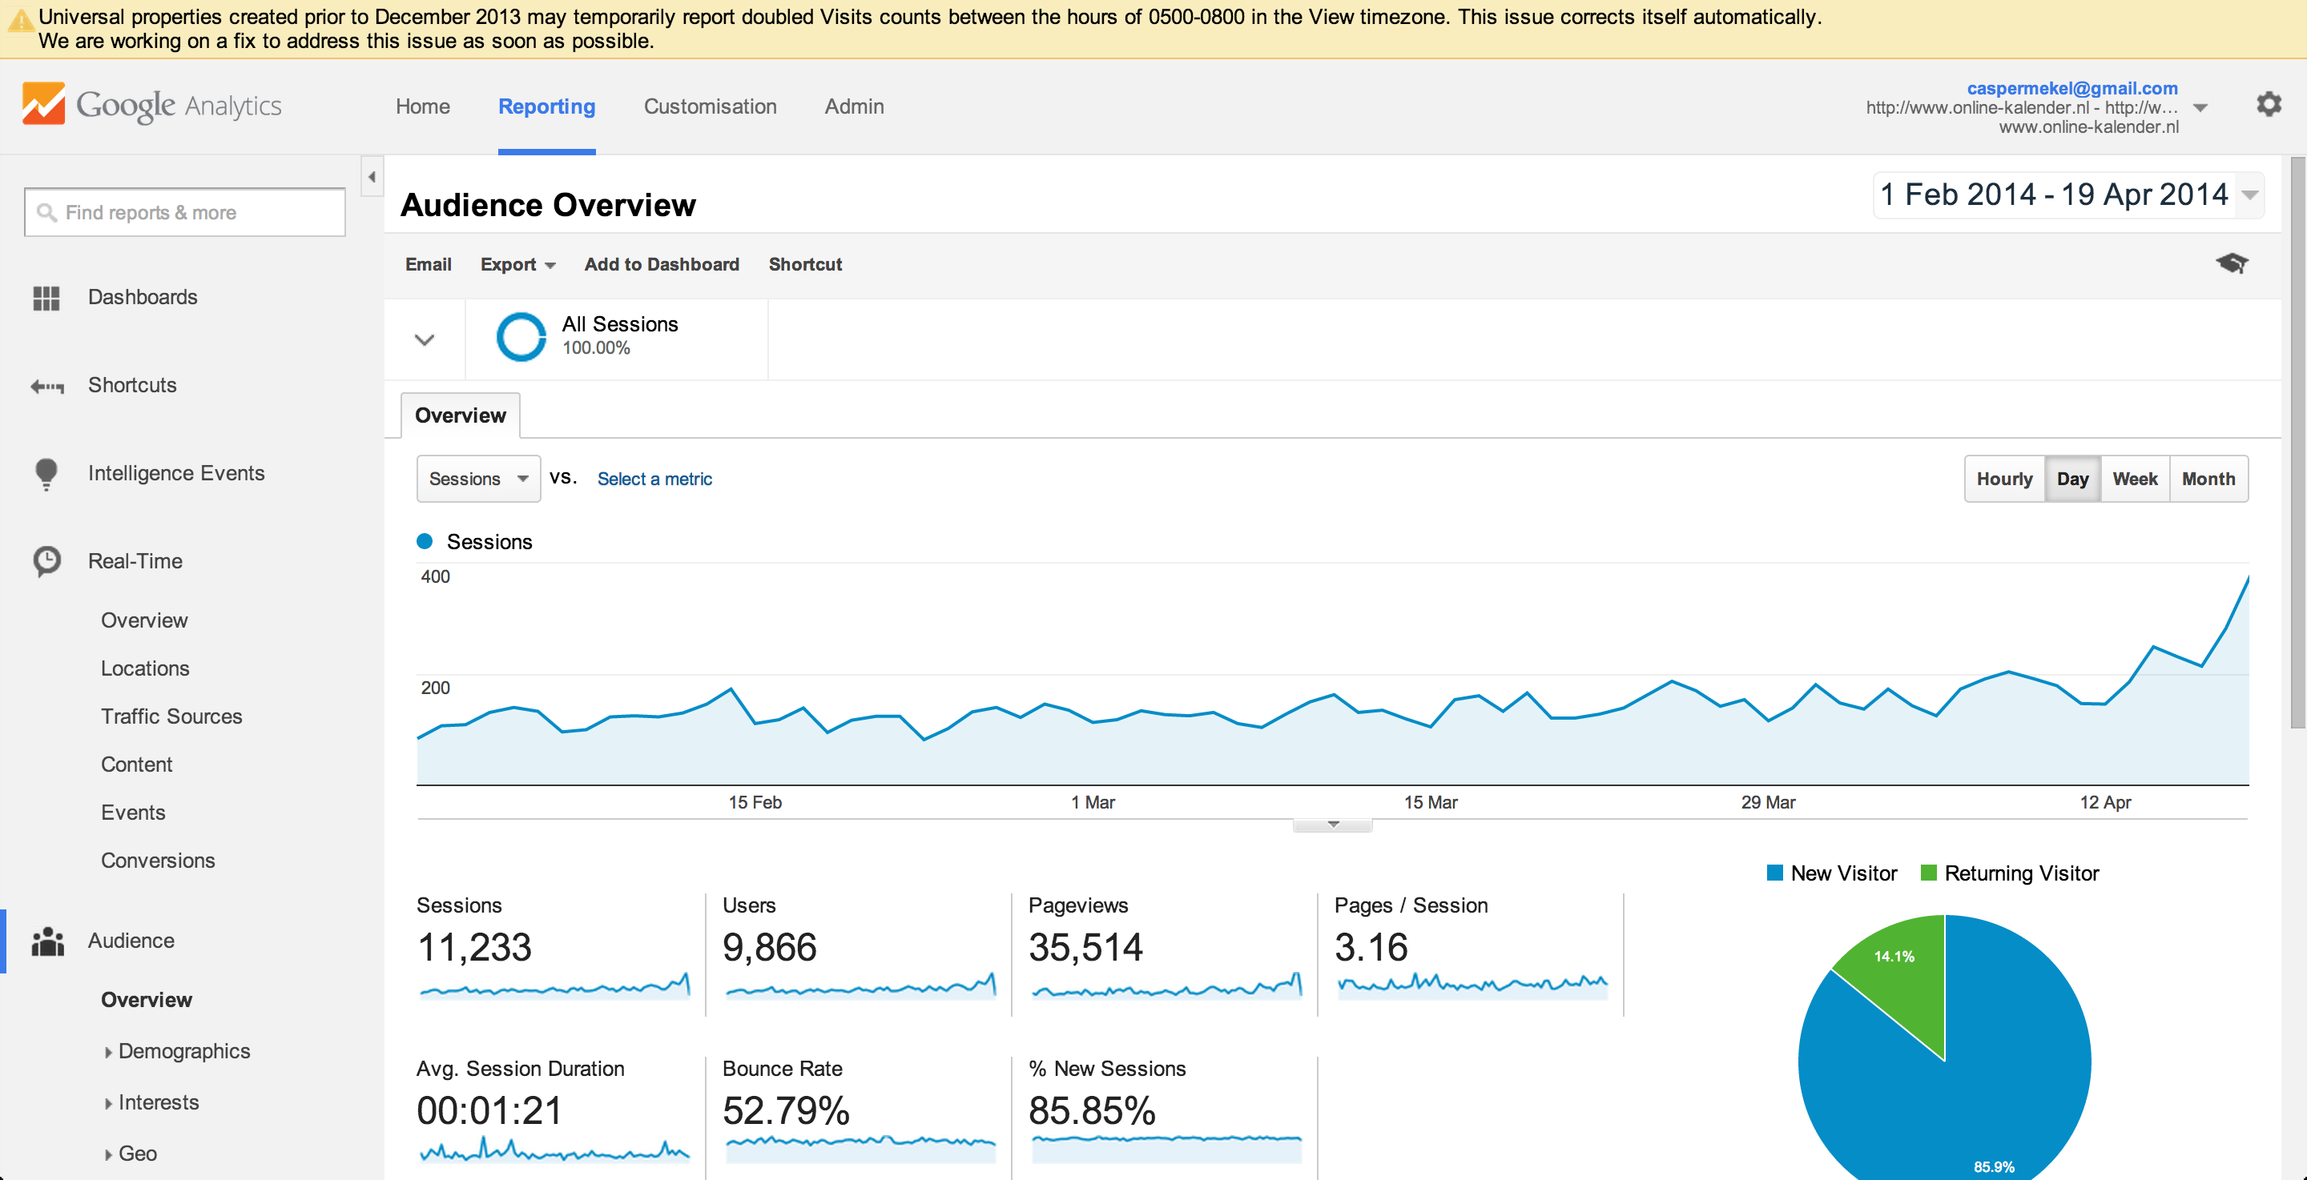This screenshot has width=2307, height=1180.
Task: Click the Bounce Rate sparkline
Action: (x=860, y=1148)
